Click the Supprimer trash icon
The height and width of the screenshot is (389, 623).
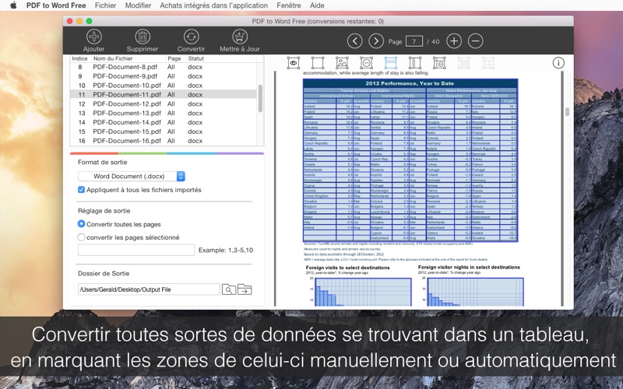143,37
